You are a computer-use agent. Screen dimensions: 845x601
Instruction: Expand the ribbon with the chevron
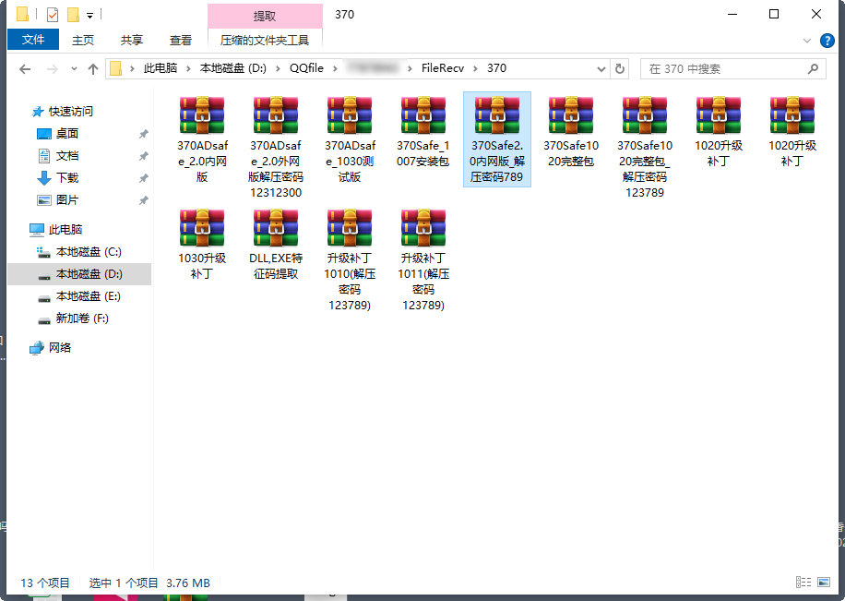(807, 41)
